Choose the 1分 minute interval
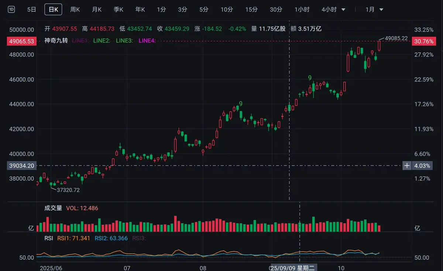 (x=161, y=10)
